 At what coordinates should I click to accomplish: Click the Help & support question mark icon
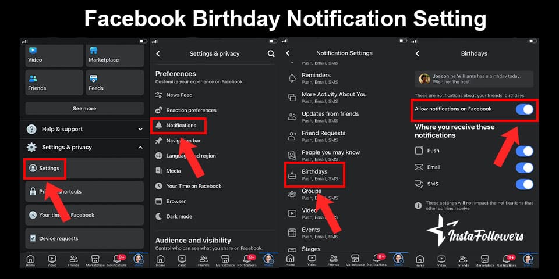pos(31,129)
